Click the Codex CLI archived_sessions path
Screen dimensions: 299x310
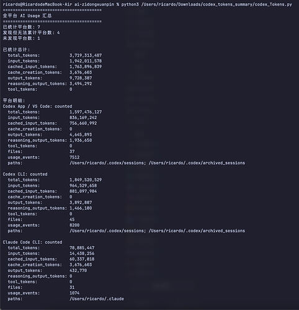[x=197, y=231]
